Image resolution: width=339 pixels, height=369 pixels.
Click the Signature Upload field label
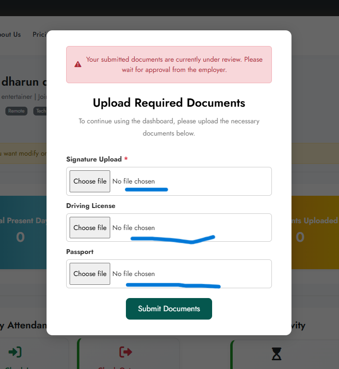coord(94,159)
